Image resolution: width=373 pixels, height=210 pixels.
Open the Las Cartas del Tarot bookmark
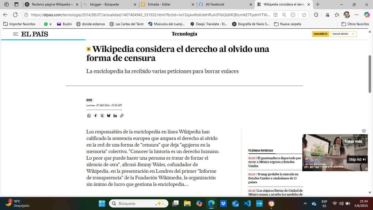[x=126, y=24]
